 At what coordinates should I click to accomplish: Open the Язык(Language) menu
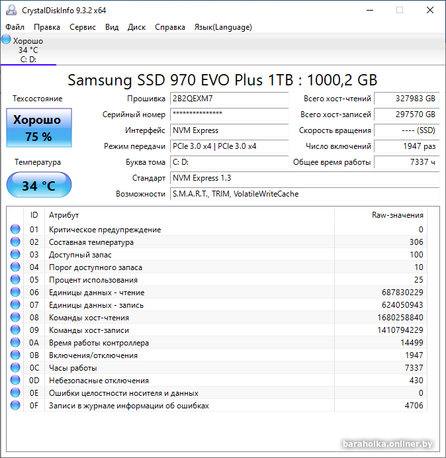click(x=223, y=27)
